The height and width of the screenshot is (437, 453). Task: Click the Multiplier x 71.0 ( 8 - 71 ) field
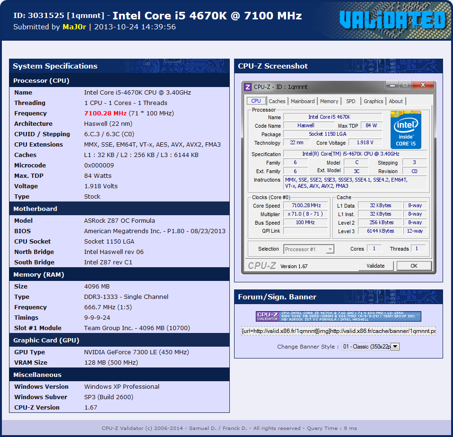(x=306, y=214)
